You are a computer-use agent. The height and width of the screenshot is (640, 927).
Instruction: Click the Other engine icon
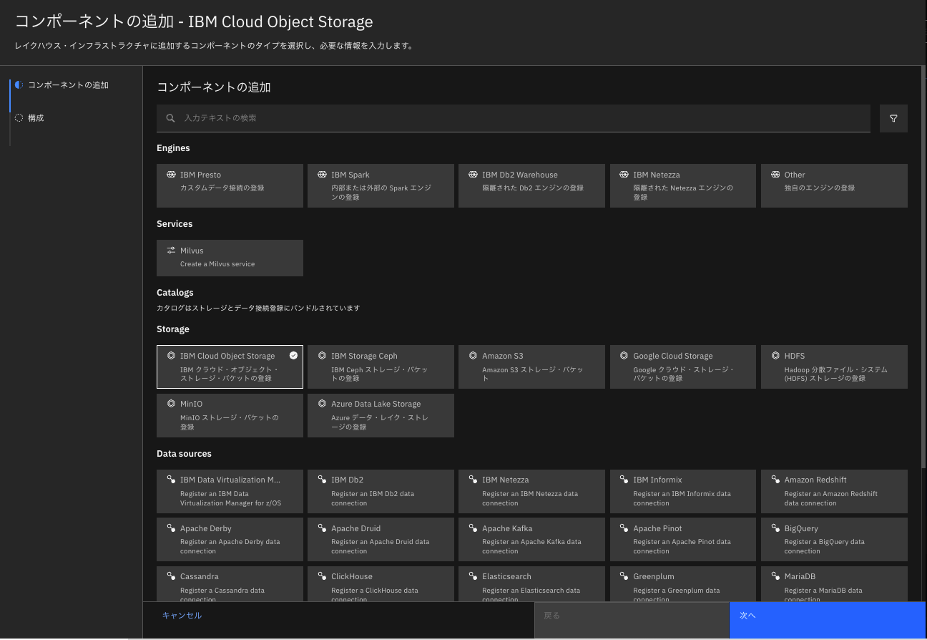pos(775,175)
